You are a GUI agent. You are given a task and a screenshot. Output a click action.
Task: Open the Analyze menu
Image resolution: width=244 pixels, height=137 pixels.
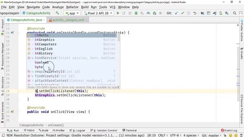[x=58, y=7]
